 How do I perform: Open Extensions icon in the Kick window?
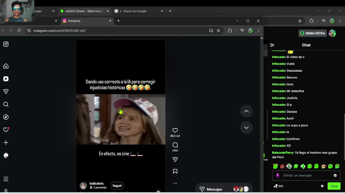click(312, 21)
